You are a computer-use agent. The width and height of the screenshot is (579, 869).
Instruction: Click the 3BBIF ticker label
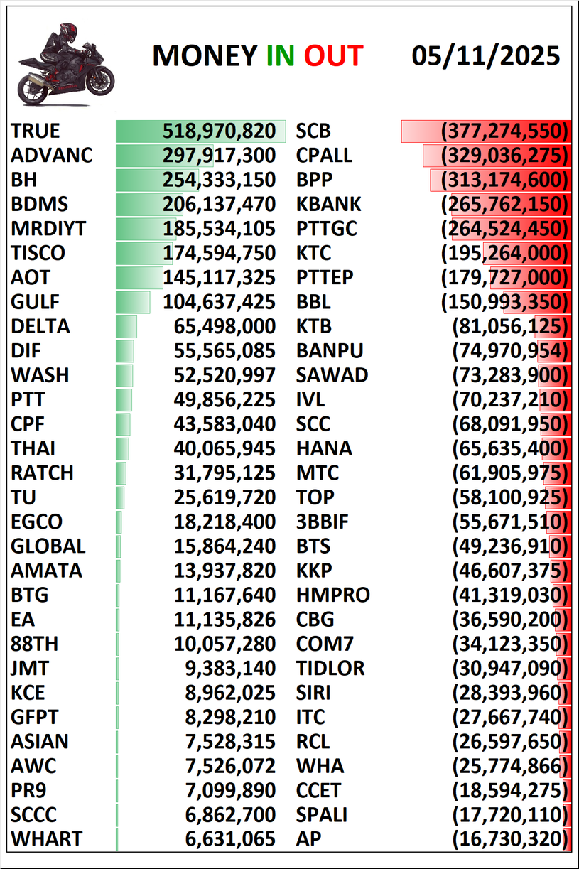(x=323, y=522)
